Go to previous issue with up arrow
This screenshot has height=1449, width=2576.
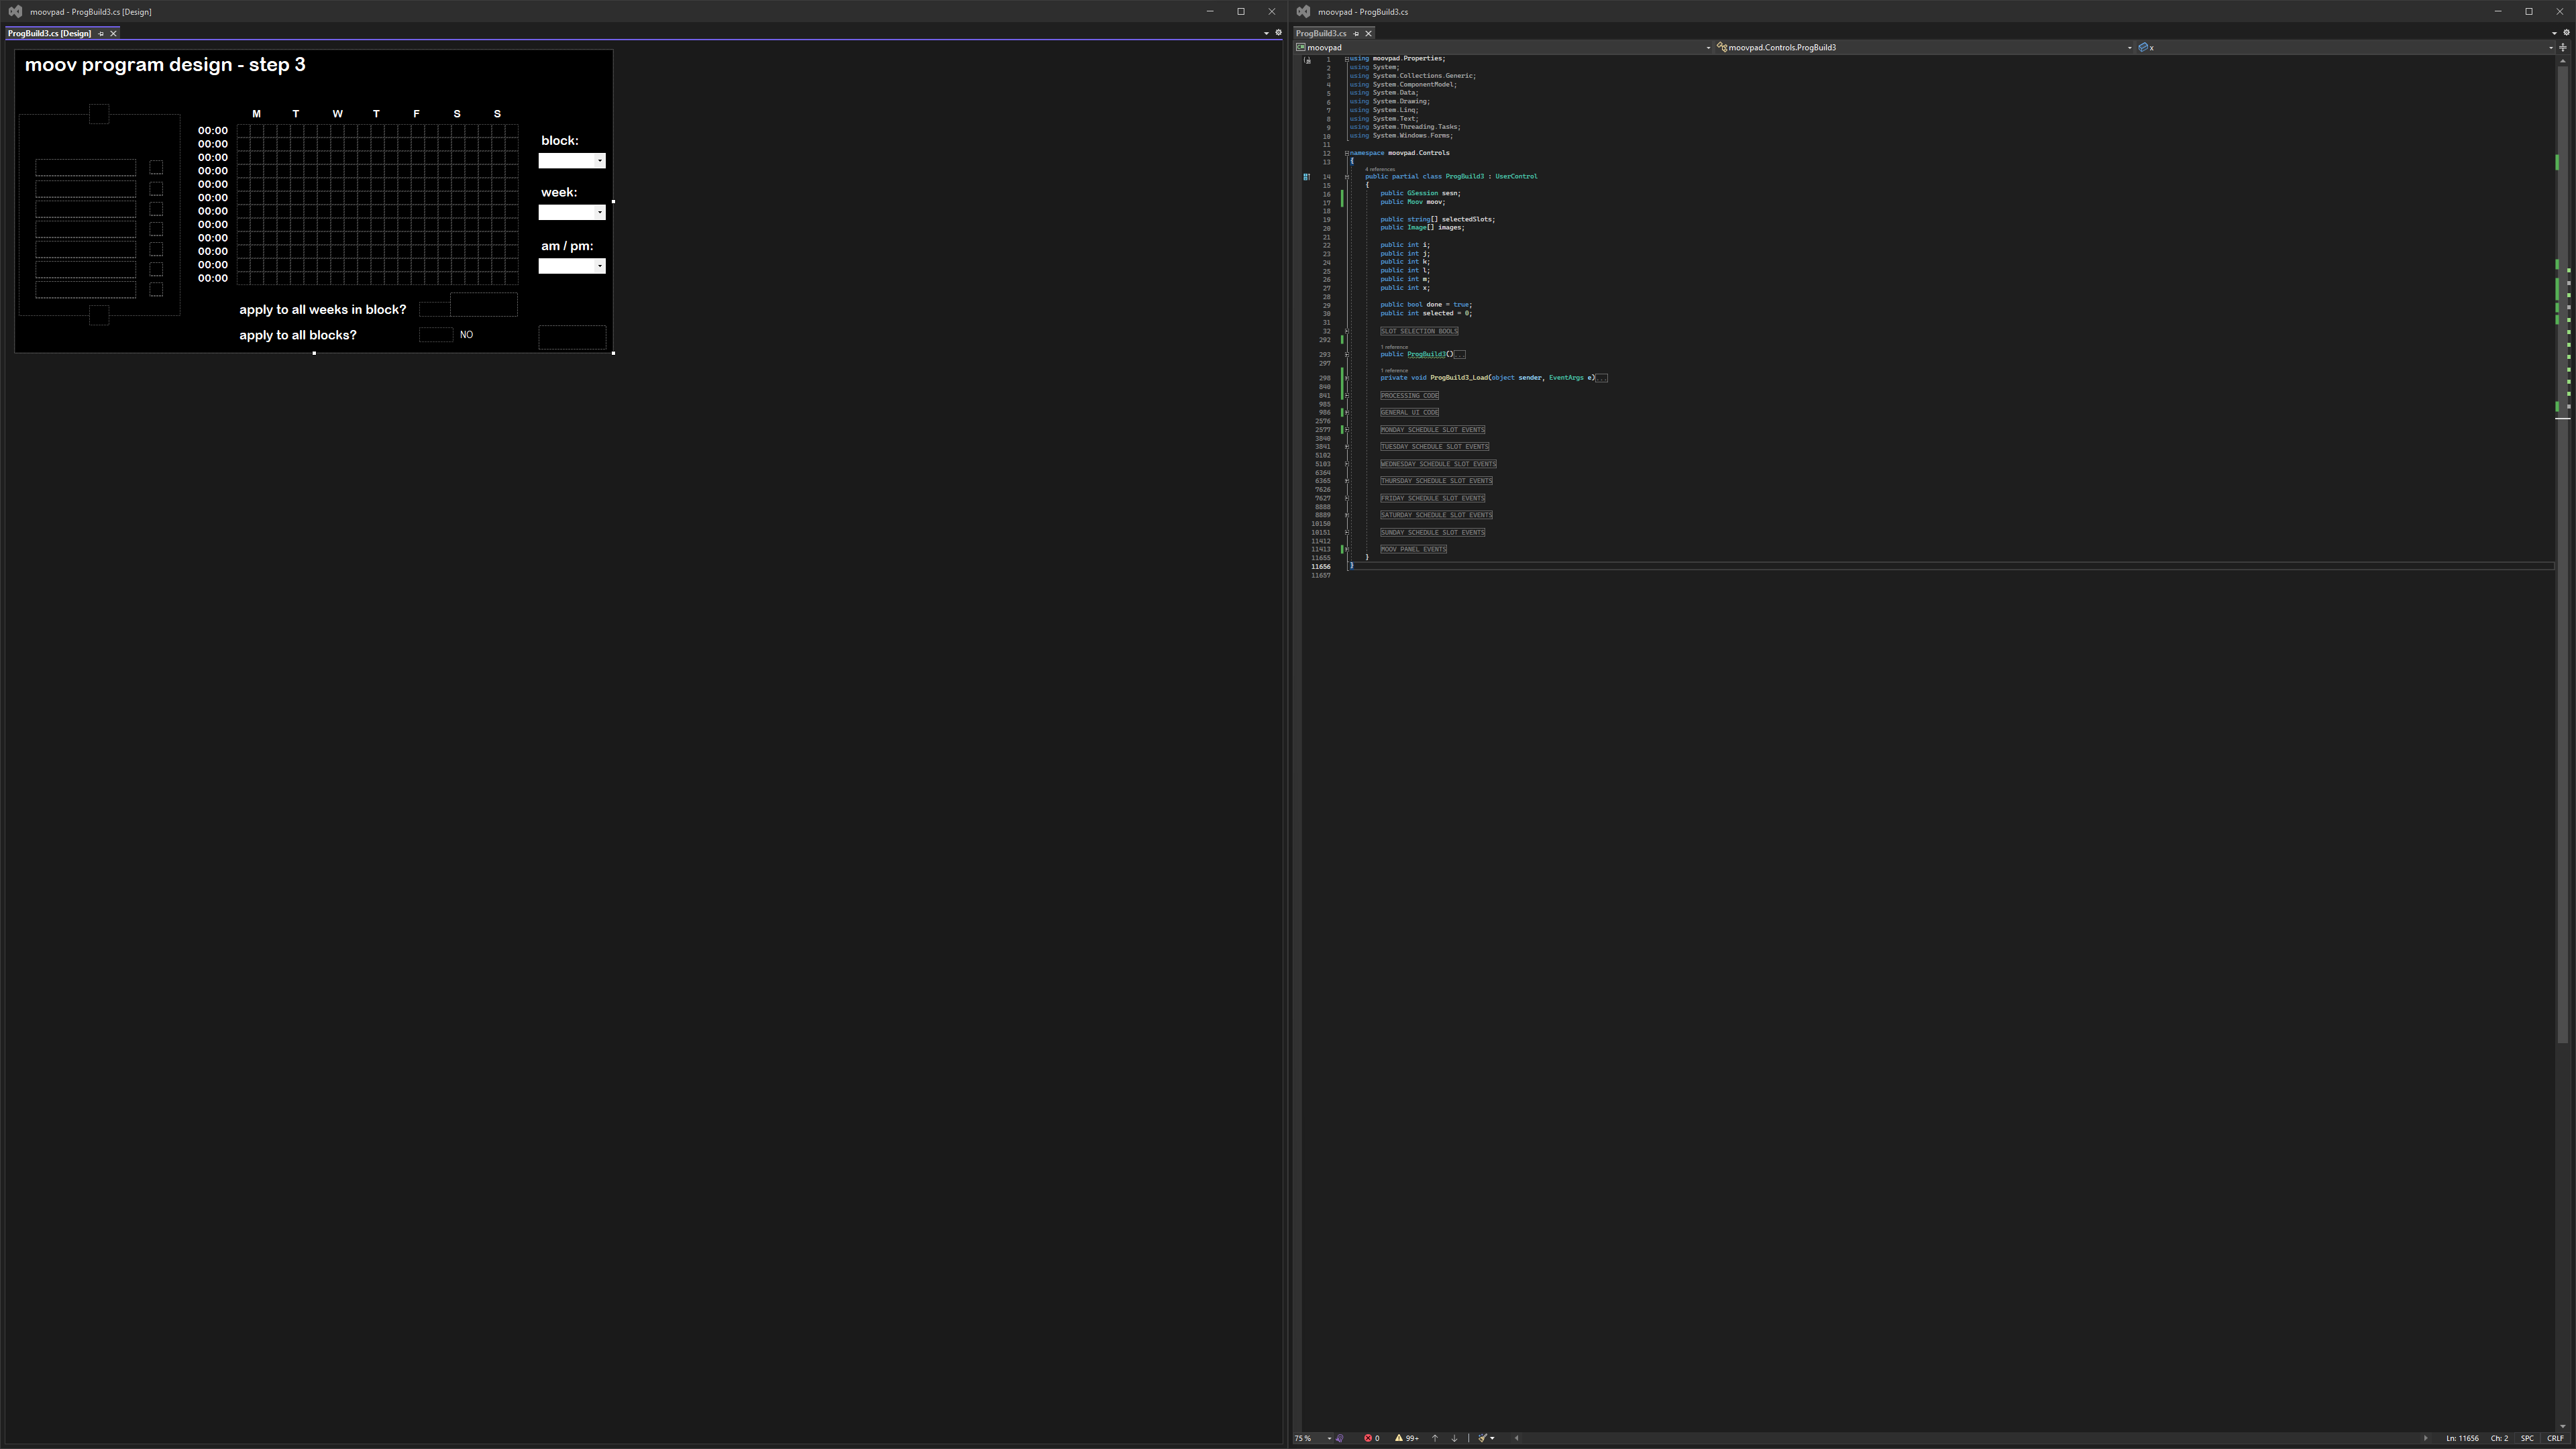(x=1435, y=1438)
